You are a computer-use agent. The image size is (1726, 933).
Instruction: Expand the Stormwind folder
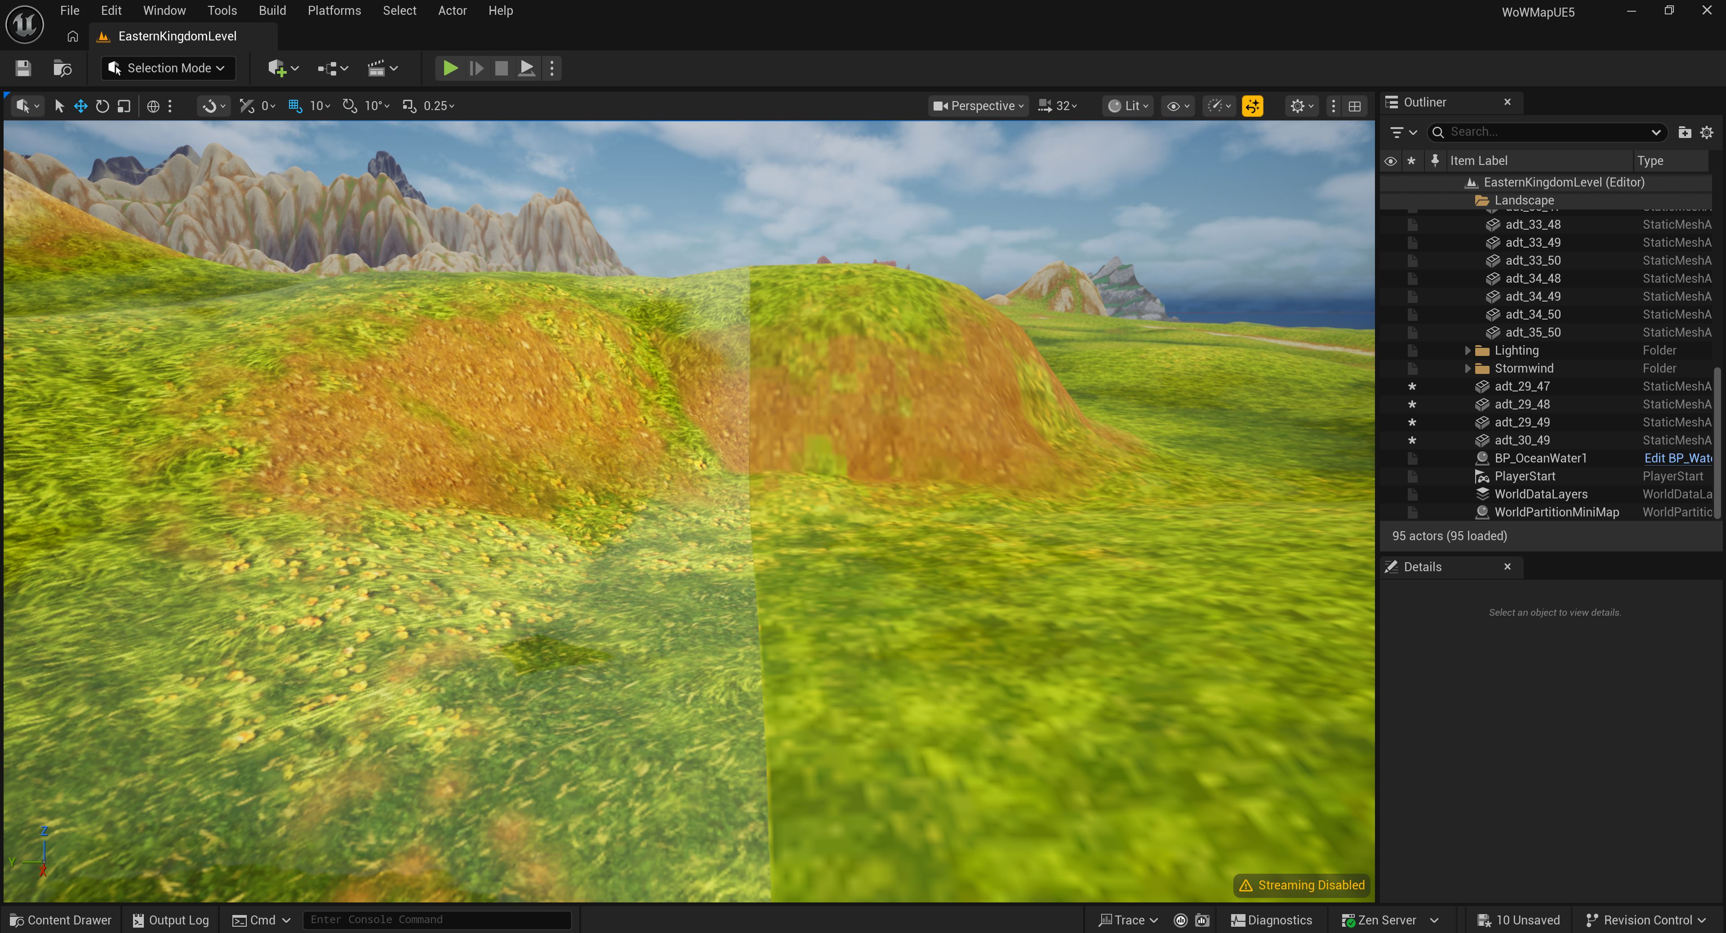click(1468, 369)
